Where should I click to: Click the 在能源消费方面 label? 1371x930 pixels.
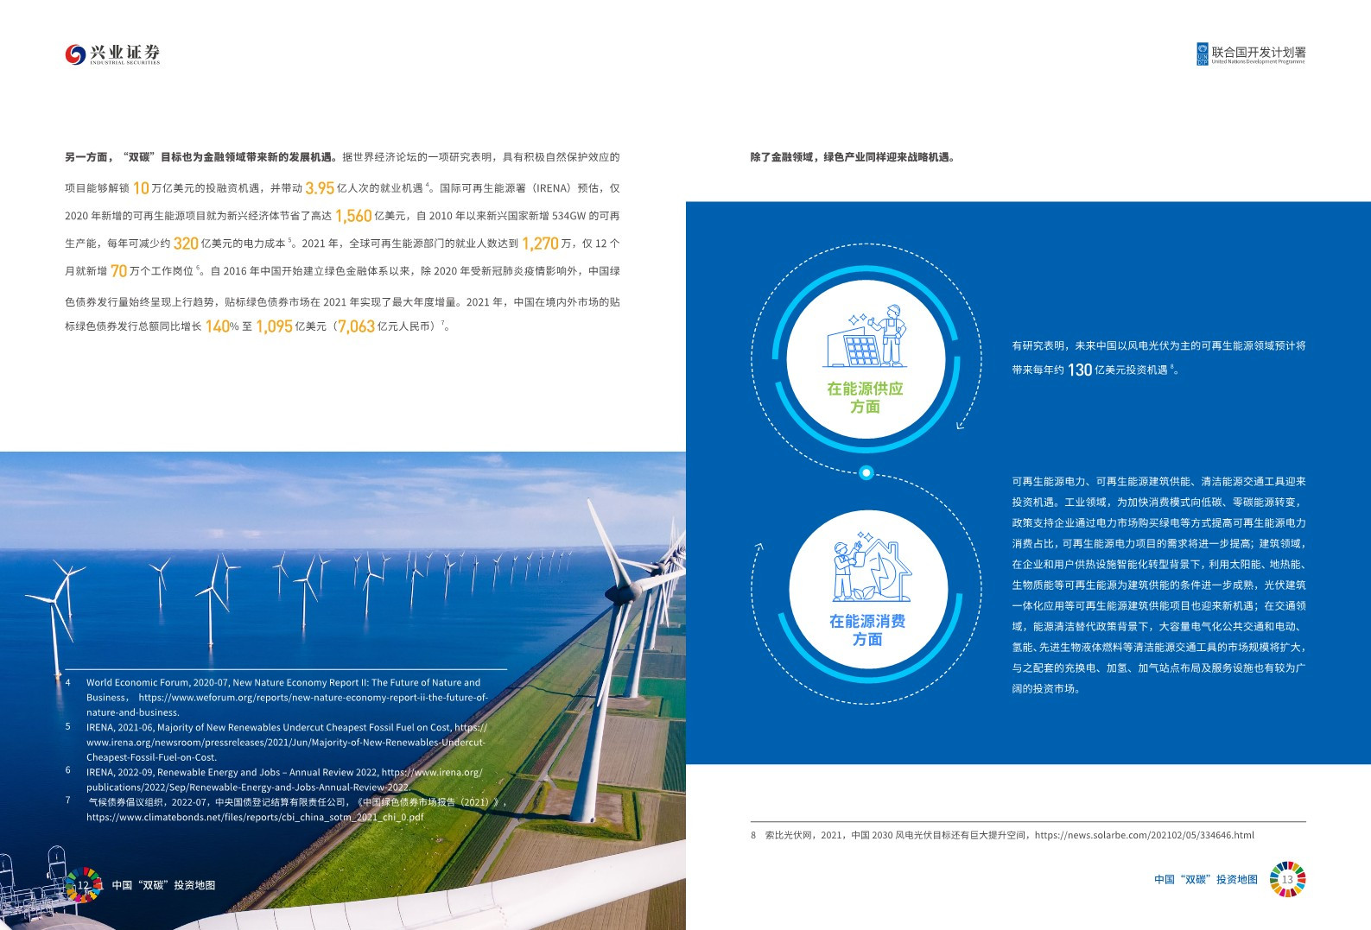pyautogui.click(x=867, y=629)
